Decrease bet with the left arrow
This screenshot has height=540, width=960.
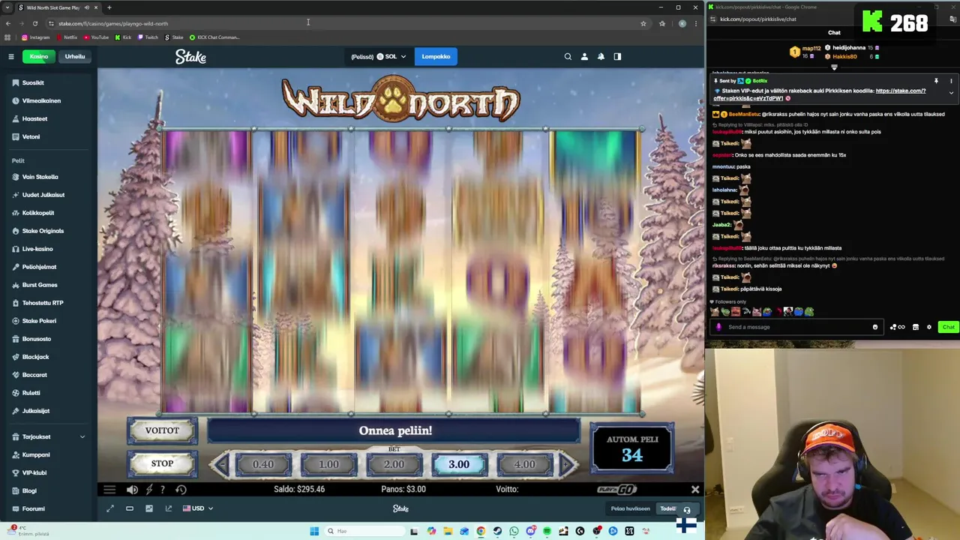coord(221,464)
